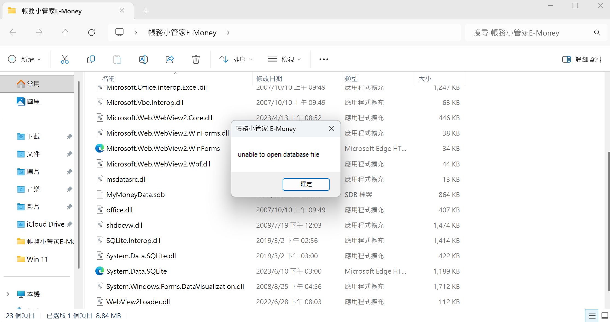Viewport: 610px width, 322px height.
Task: Paste from the clipboard
Action: (x=117, y=59)
